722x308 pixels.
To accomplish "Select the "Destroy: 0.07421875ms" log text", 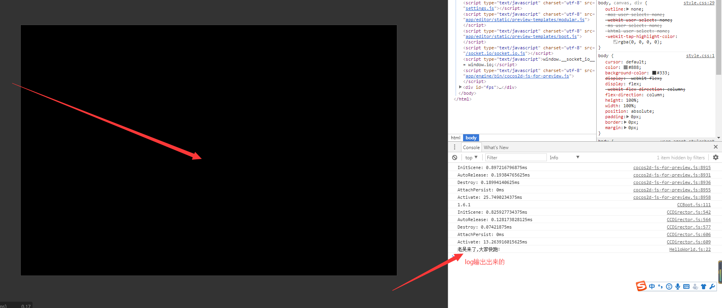I will point(485,227).
